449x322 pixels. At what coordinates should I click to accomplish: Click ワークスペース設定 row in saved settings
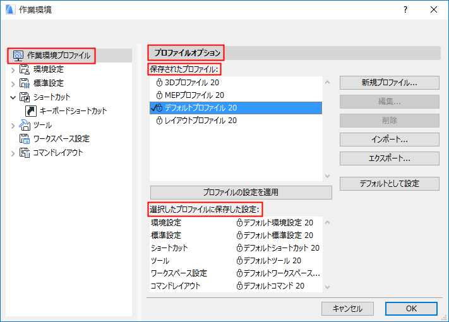click(236, 273)
